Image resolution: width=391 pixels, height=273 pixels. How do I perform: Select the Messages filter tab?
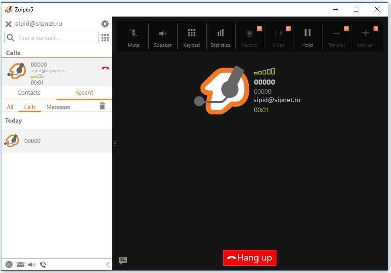58,107
